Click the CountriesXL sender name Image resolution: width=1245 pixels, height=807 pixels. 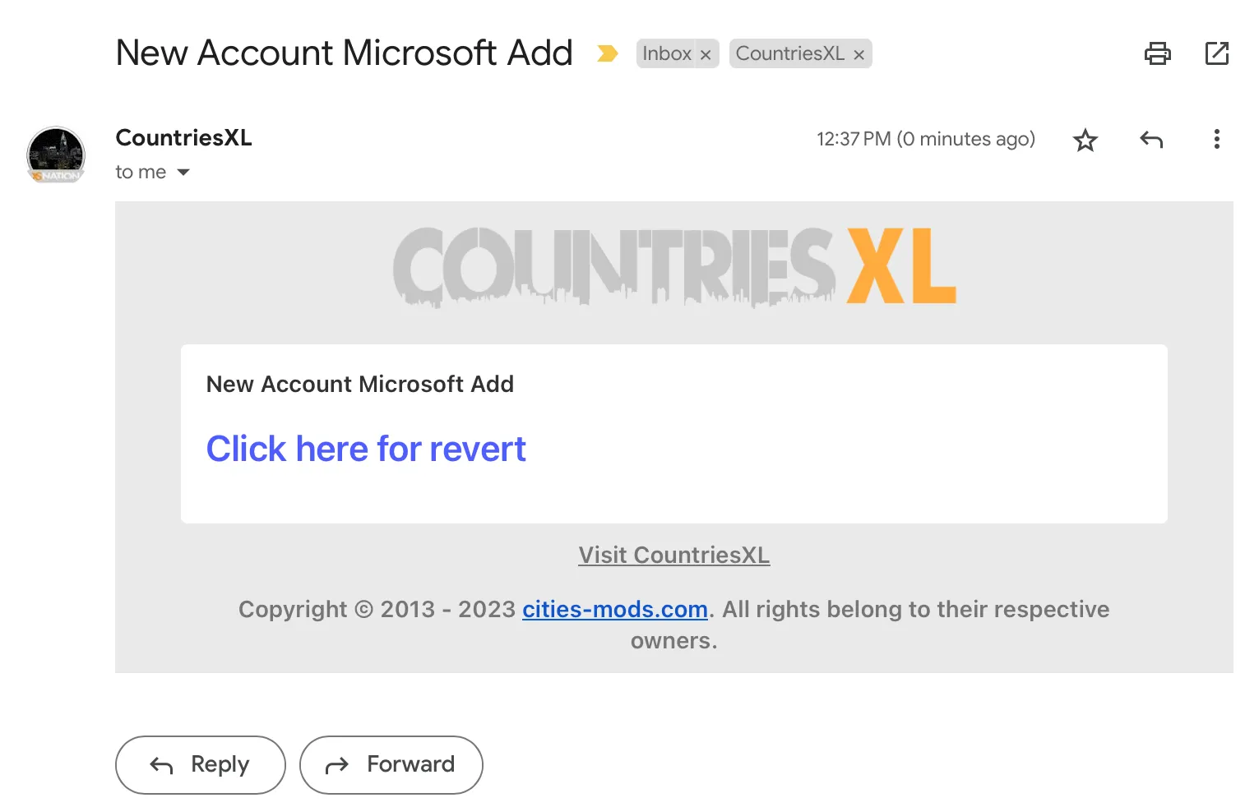tap(183, 137)
